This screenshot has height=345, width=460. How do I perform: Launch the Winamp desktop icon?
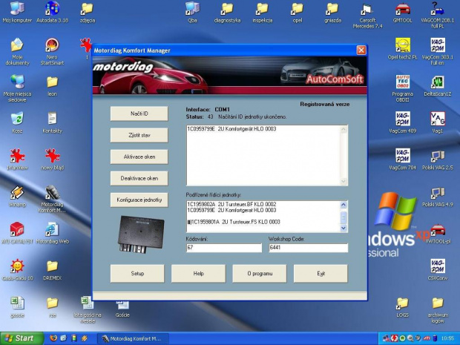17,197
